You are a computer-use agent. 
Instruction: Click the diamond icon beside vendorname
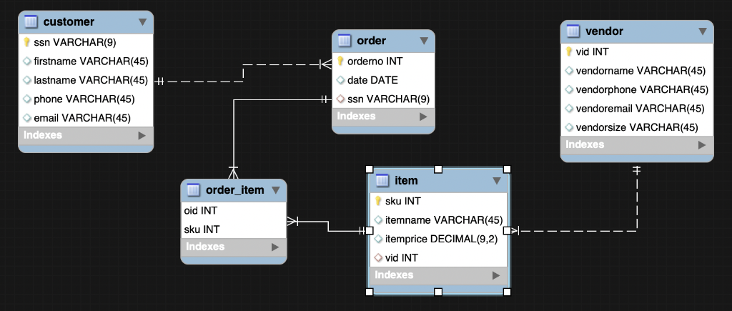[568, 71]
